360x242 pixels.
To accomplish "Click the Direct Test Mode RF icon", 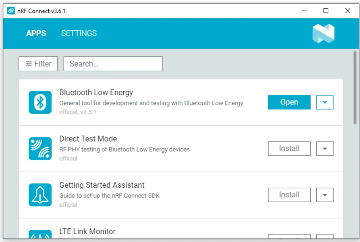I will point(40,149).
